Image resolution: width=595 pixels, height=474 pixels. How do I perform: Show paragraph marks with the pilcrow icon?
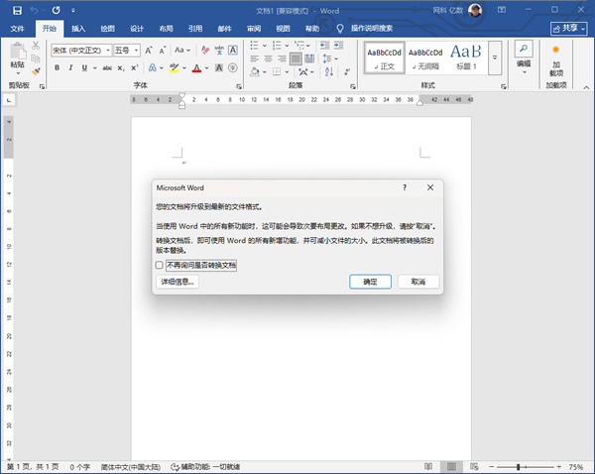click(x=347, y=71)
